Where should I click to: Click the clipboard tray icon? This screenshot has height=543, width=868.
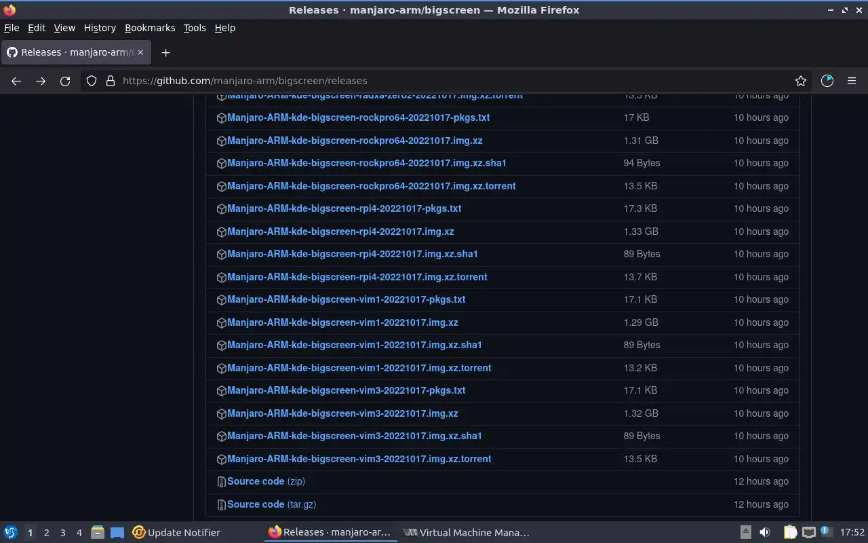[x=791, y=533]
